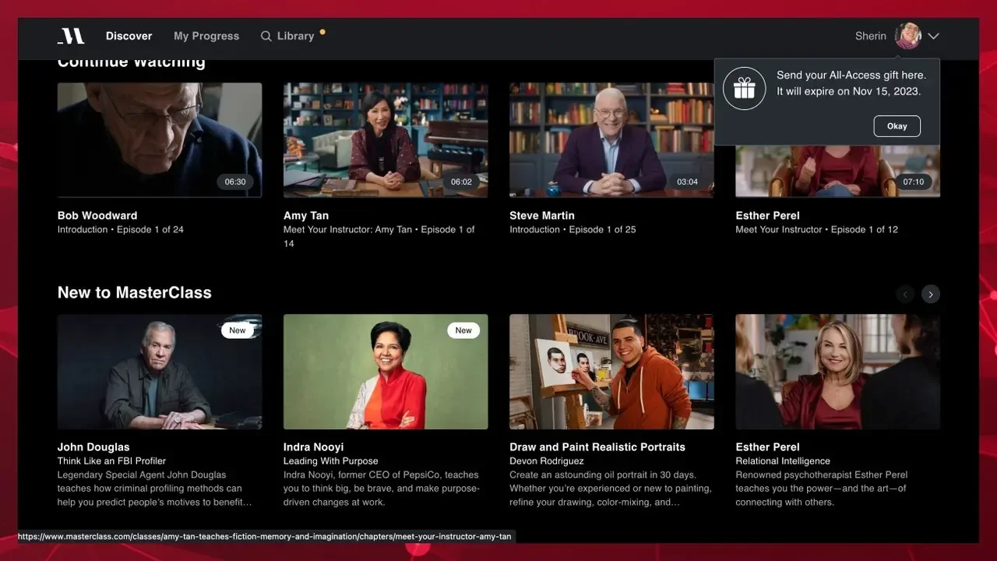
Task: Go to the Library tab
Action: 295,36
